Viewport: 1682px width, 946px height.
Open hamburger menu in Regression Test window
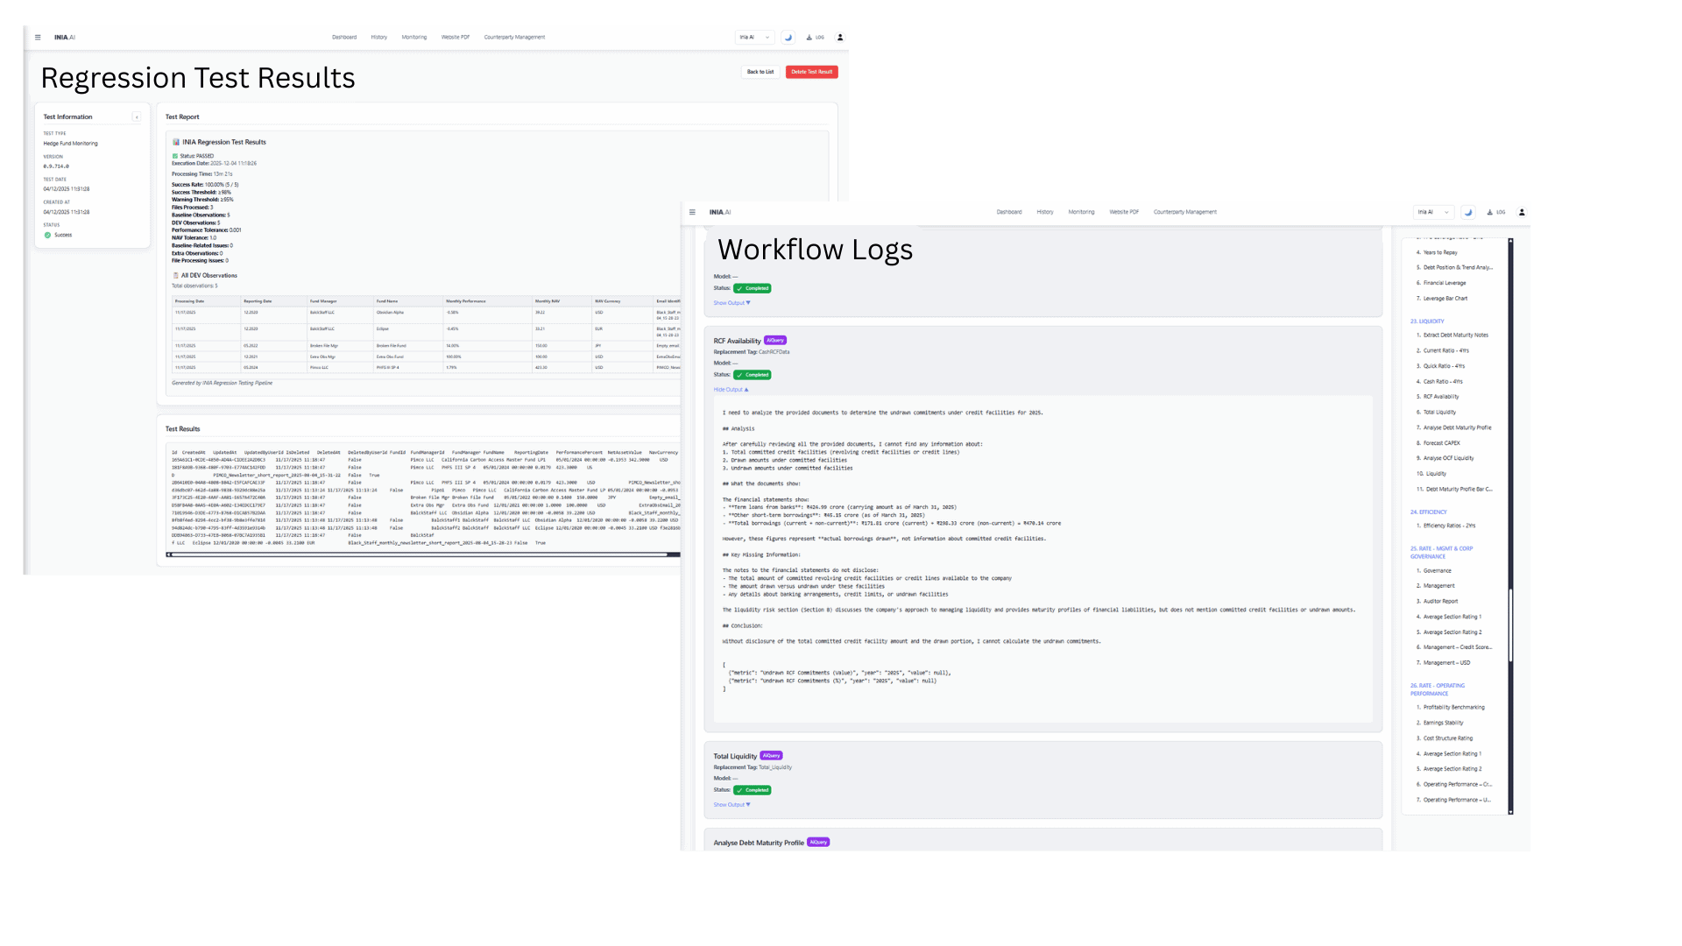38,38
